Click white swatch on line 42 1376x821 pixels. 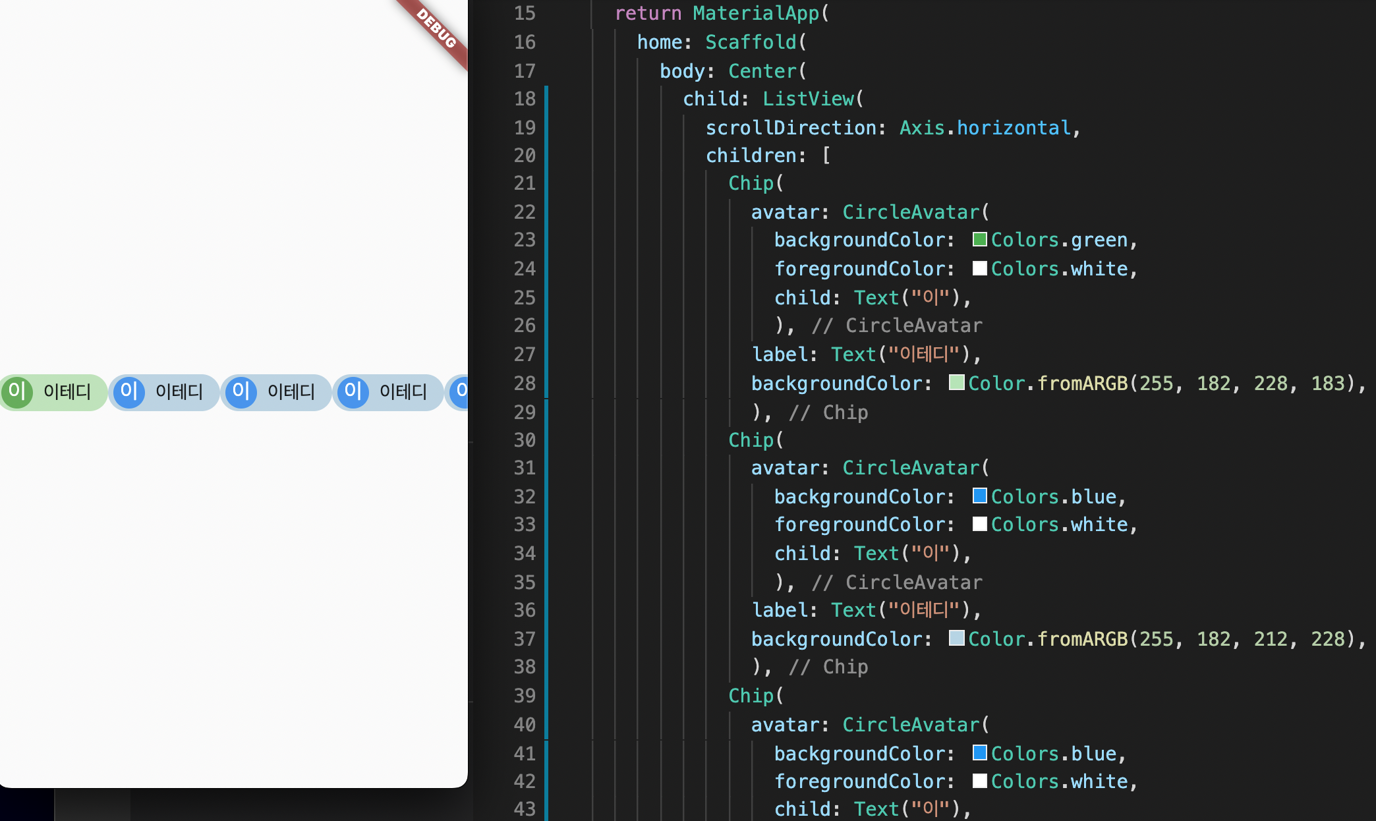[979, 781]
